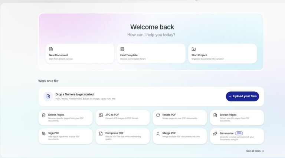The width and height of the screenshot is (285, 158).
Task: Click the New Document page icon
Action: click(51, 49)
